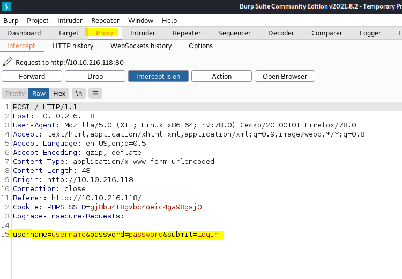
Task: Open the HTTP history sub-tab
Action: 73,46
